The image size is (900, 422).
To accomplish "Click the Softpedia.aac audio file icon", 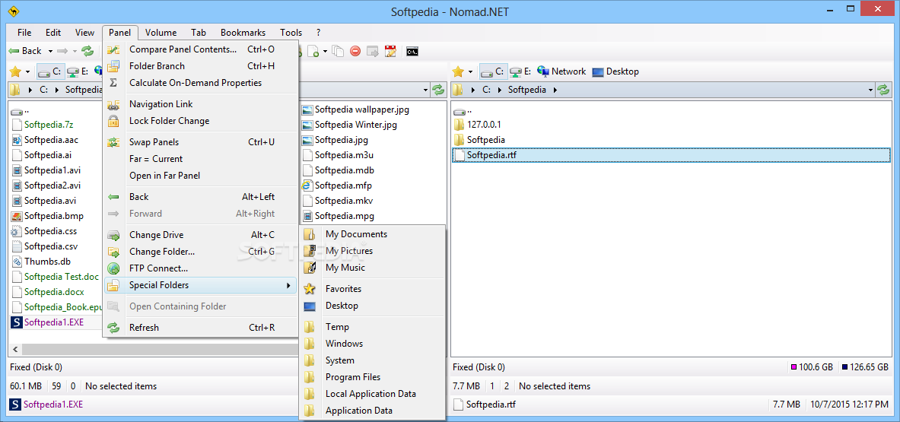I will pyautogui.click(x=17, y=140).
